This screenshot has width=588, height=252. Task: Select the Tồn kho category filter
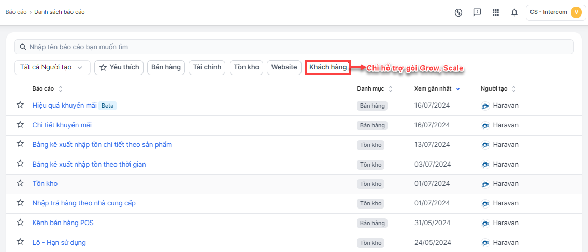pyautogui.click(x=246, y=67)
